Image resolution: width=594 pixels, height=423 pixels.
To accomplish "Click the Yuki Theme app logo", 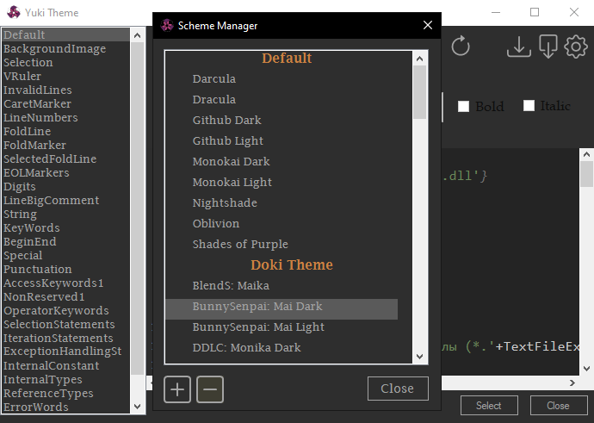I will click(x=14, y=12).
